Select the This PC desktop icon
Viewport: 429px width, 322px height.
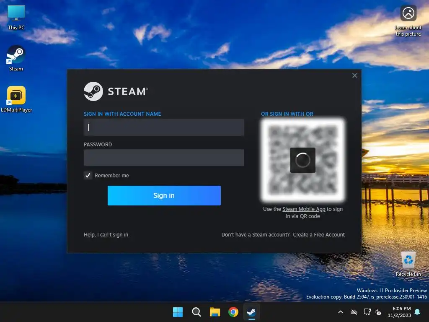tap(16, 17)
